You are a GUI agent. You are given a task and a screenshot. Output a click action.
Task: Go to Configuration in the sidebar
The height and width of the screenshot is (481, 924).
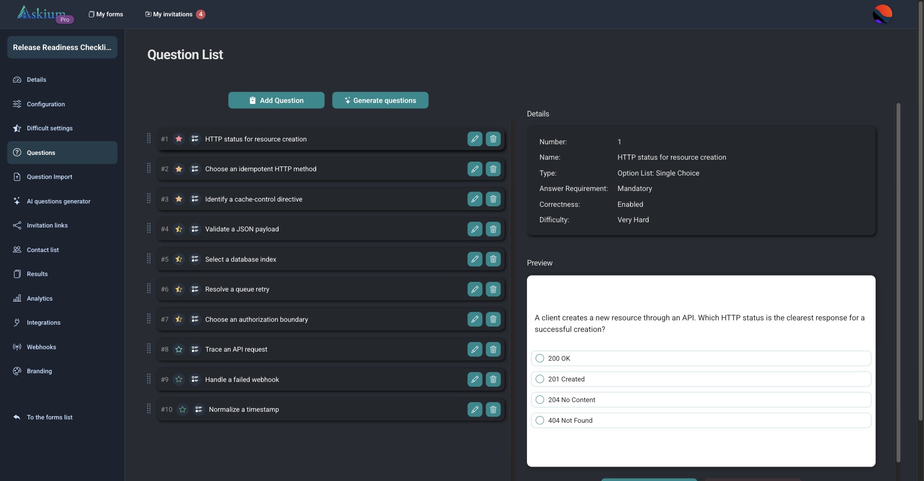coord(62,104)
